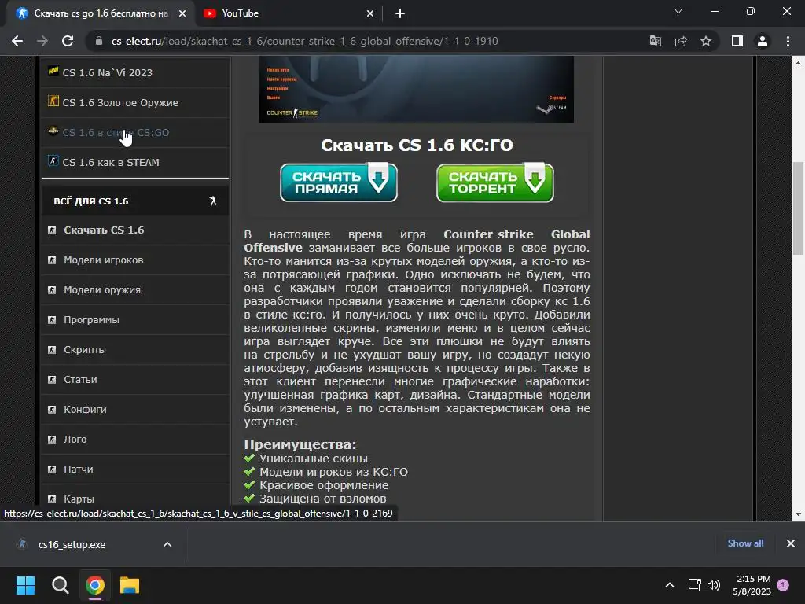
Task: Expand cs16_setup.exe download options chevron
Action: (x=167, y=544)
